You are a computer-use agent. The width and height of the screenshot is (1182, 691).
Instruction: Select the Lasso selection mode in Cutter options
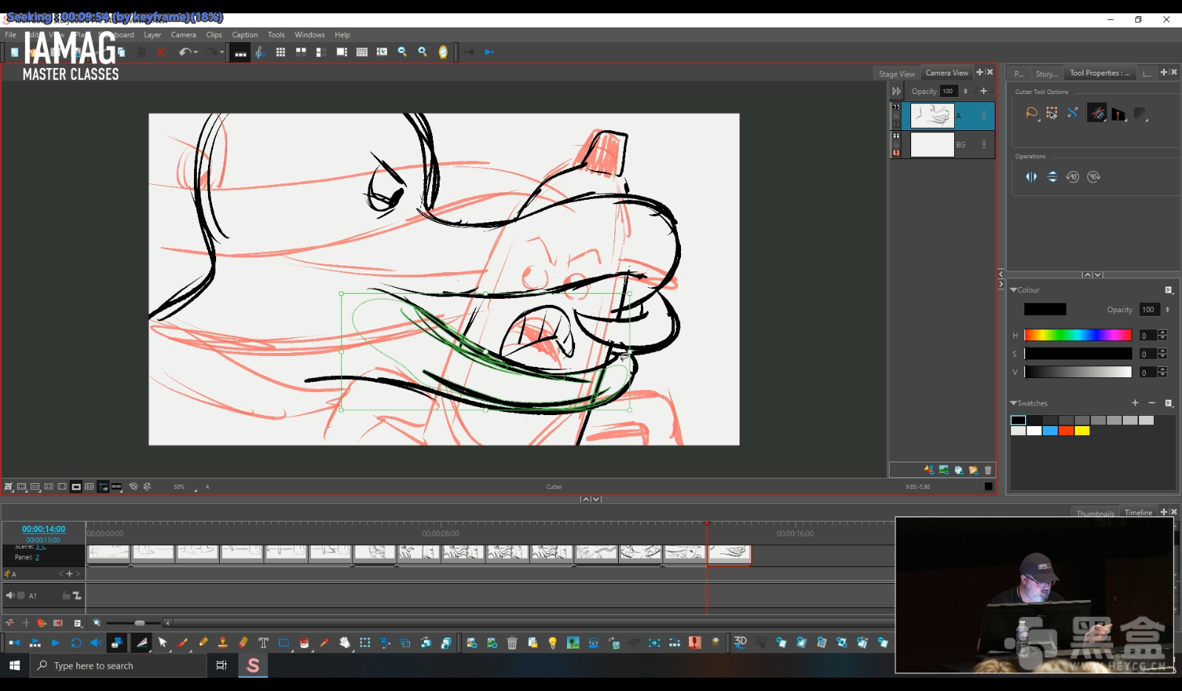(x=1031, y=113)
